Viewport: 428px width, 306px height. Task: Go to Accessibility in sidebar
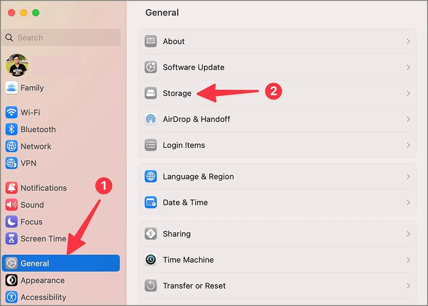(x=43, y=297)
